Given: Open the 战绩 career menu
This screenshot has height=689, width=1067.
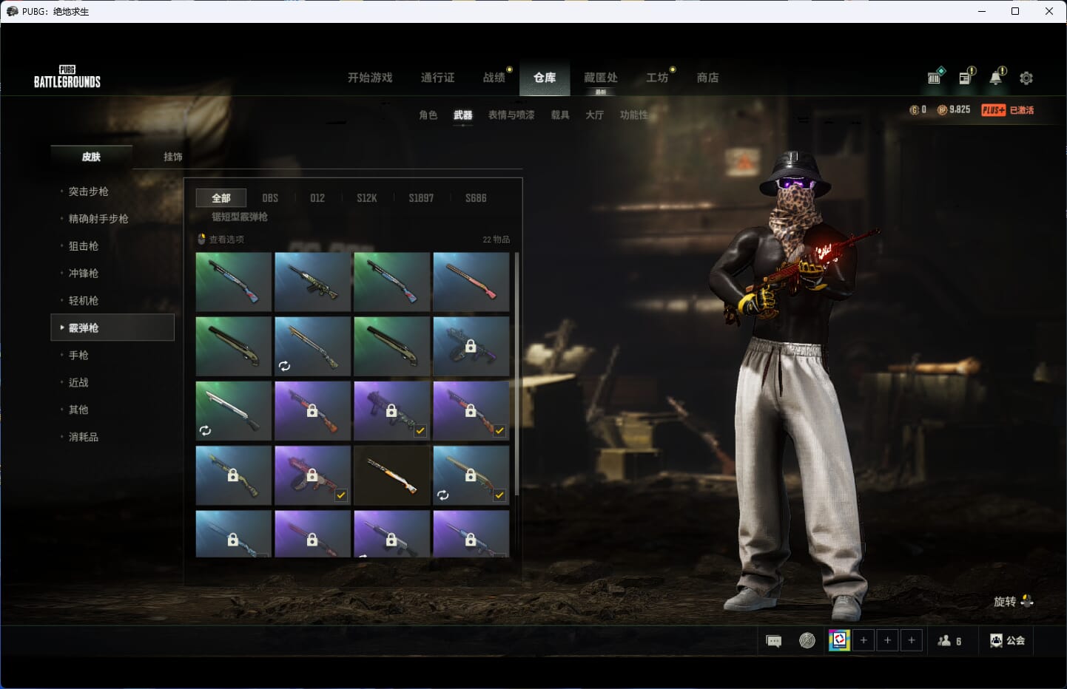Looking at the screenshot, I should [x=494, y=78].
